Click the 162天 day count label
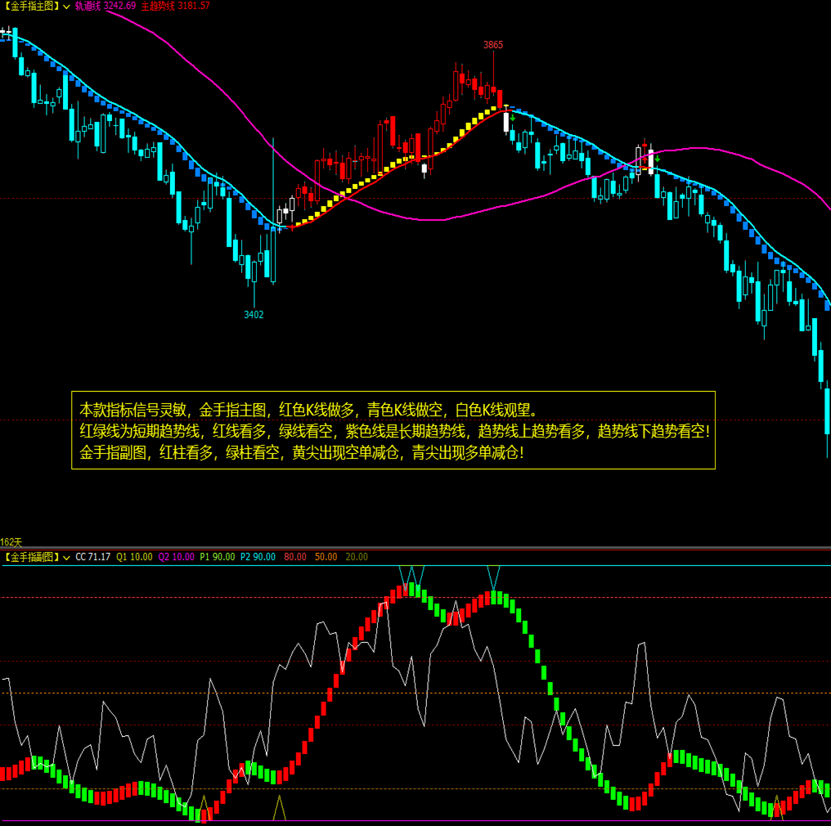This screenshot has width=831, height=826. [x=11, y=542]
